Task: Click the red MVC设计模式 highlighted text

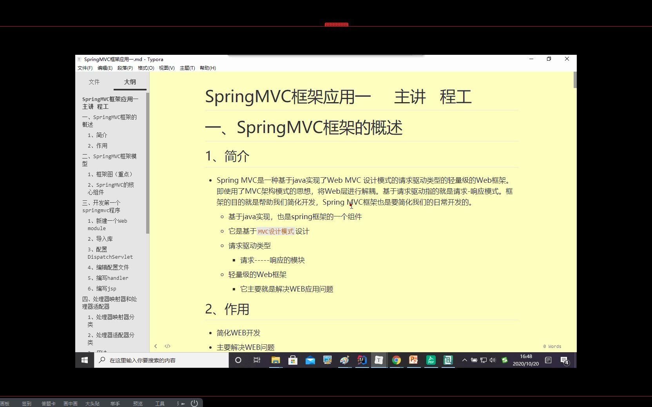Action: [275, 231]
